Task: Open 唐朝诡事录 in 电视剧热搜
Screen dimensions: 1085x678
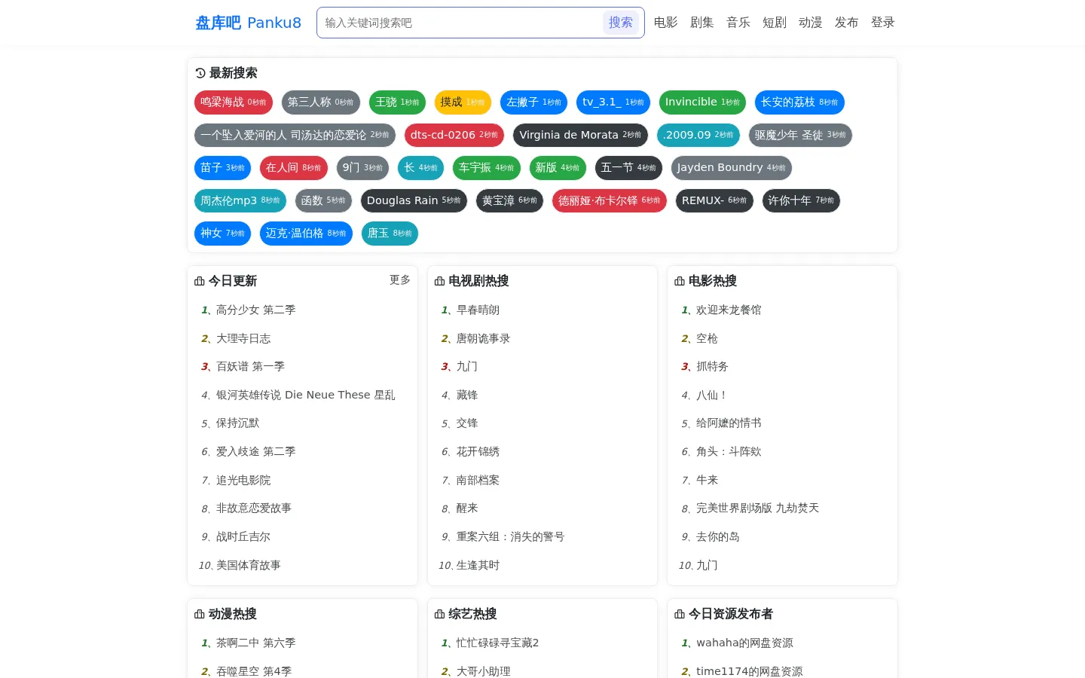Action: pyautogui.click(x=483, y=338)
